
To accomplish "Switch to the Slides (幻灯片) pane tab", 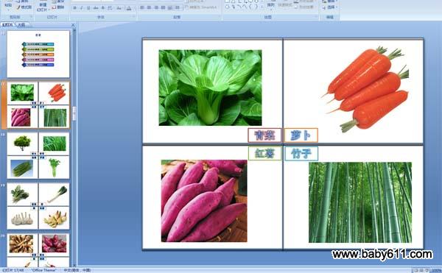I will (7, 25).
